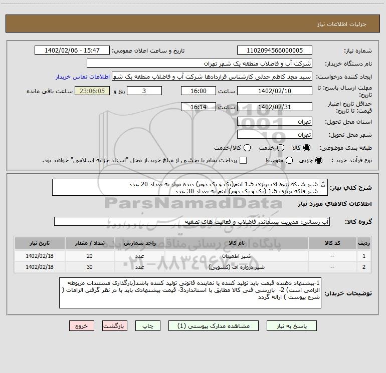
Task: Open the اطلاعات تماس خریدار link
Action: (x=83, y=77)
